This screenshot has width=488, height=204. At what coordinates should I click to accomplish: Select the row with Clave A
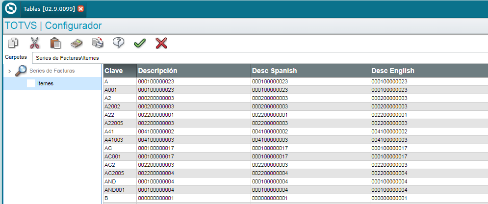pos(296,81)
